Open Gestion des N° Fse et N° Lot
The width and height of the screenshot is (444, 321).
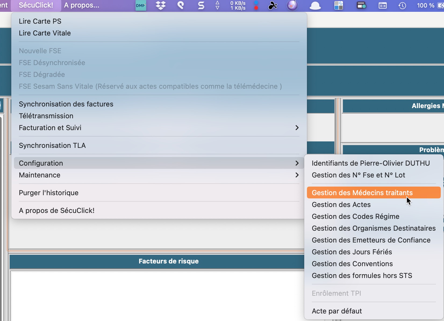click(x=374, y=175)
